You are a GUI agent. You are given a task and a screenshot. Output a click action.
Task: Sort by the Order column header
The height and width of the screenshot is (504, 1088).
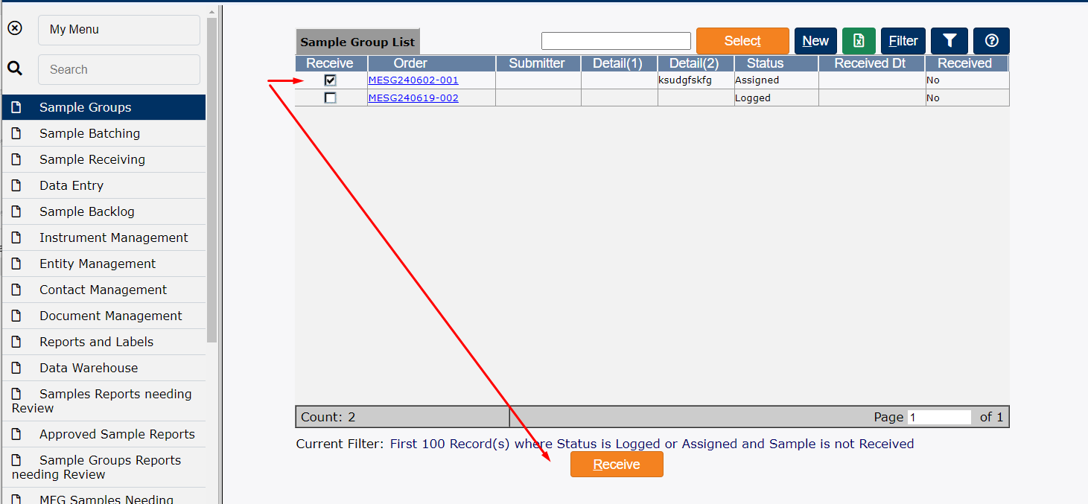tap(410, 63)
